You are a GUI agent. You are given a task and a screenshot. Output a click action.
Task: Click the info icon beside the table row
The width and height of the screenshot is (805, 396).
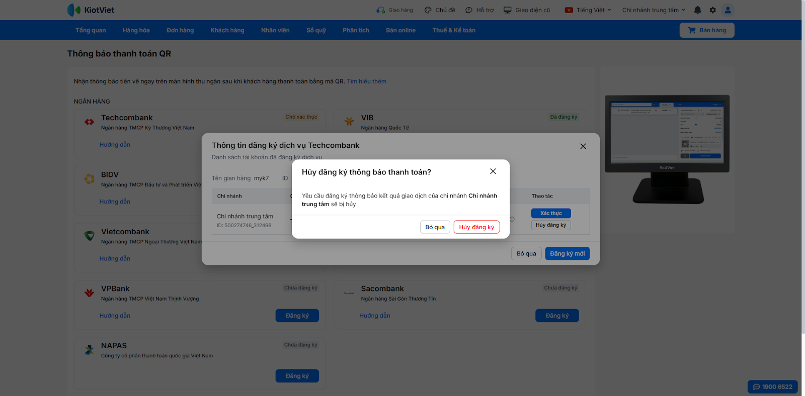(x=512, y=219)
